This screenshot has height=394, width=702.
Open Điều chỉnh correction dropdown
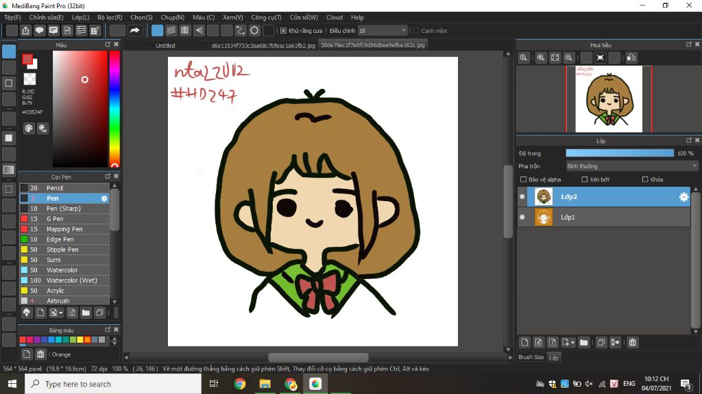[383, 31]
